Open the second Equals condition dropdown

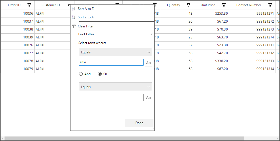coord(115,87)
